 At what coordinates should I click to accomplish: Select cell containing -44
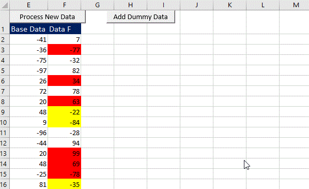coord(28,143)
